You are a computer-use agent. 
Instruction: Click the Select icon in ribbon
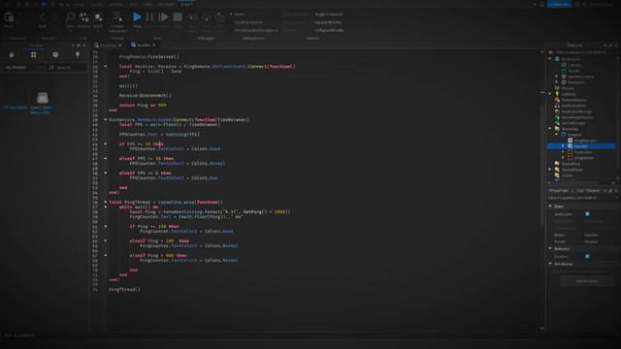[98, 16]
